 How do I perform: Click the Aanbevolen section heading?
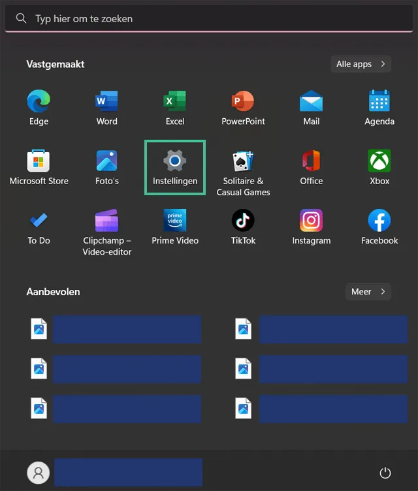tap(54, 292)
